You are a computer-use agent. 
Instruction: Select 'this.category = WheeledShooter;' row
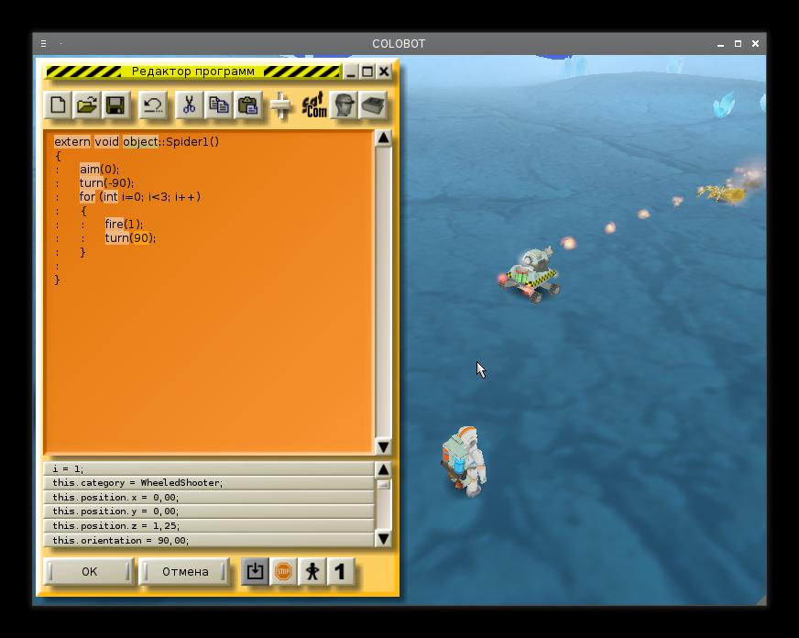[x=209, y=482]
